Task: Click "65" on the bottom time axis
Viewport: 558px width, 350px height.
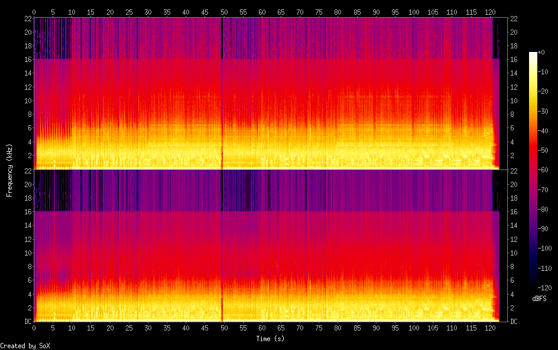Action: 281,328
